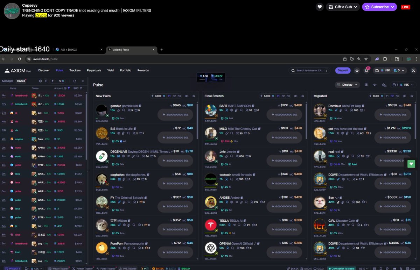Screen dimensions: 420x270
Task: Filter trades by $MC funnel icon
Action: click(x=81, y=88)
